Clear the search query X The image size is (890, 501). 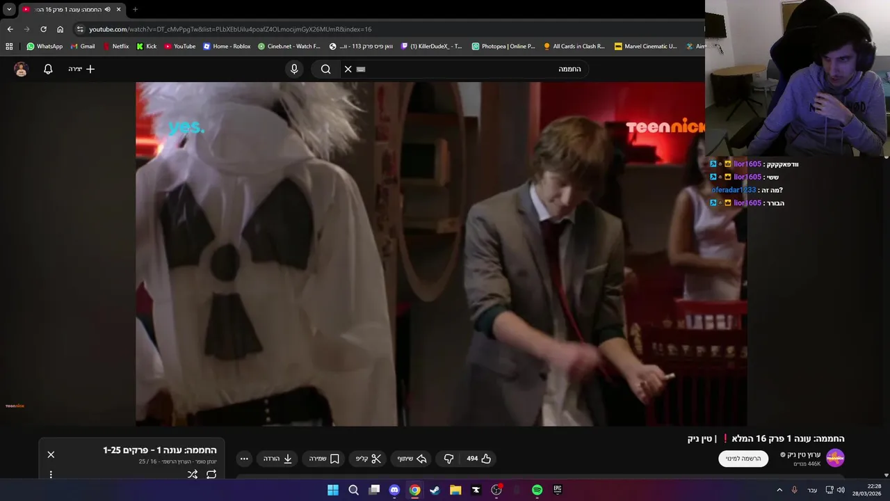(348, 69)
